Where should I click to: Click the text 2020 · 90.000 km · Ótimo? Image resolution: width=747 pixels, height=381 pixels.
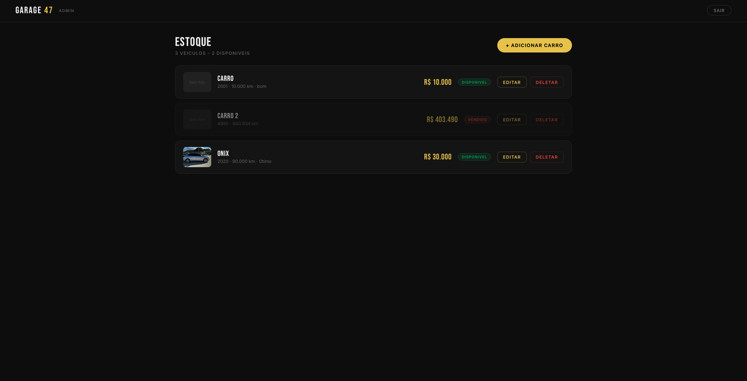coord(244,161)
